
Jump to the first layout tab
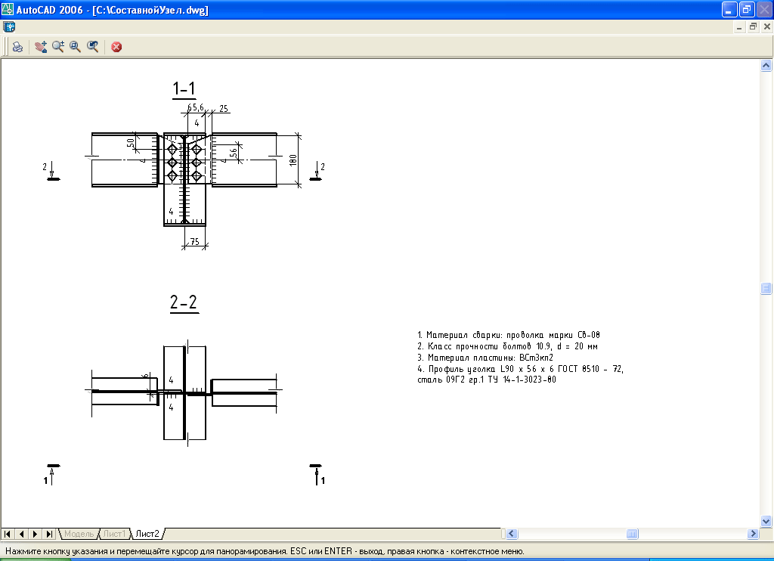click(x=9, y=534)
